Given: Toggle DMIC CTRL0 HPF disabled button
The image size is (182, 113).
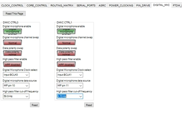Looking at the screenshot, I should [13, 64].
